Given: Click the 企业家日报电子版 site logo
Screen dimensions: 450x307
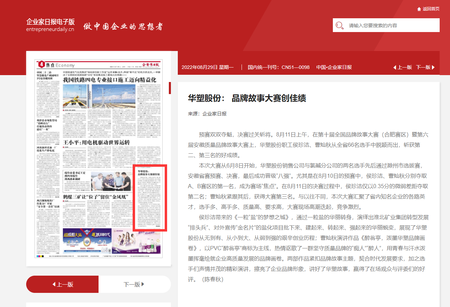Looking at the screenshot, I should [50, 25].
